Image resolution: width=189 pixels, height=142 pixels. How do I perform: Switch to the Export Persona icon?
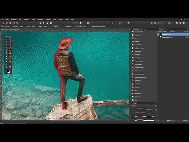tap(17, 23)
